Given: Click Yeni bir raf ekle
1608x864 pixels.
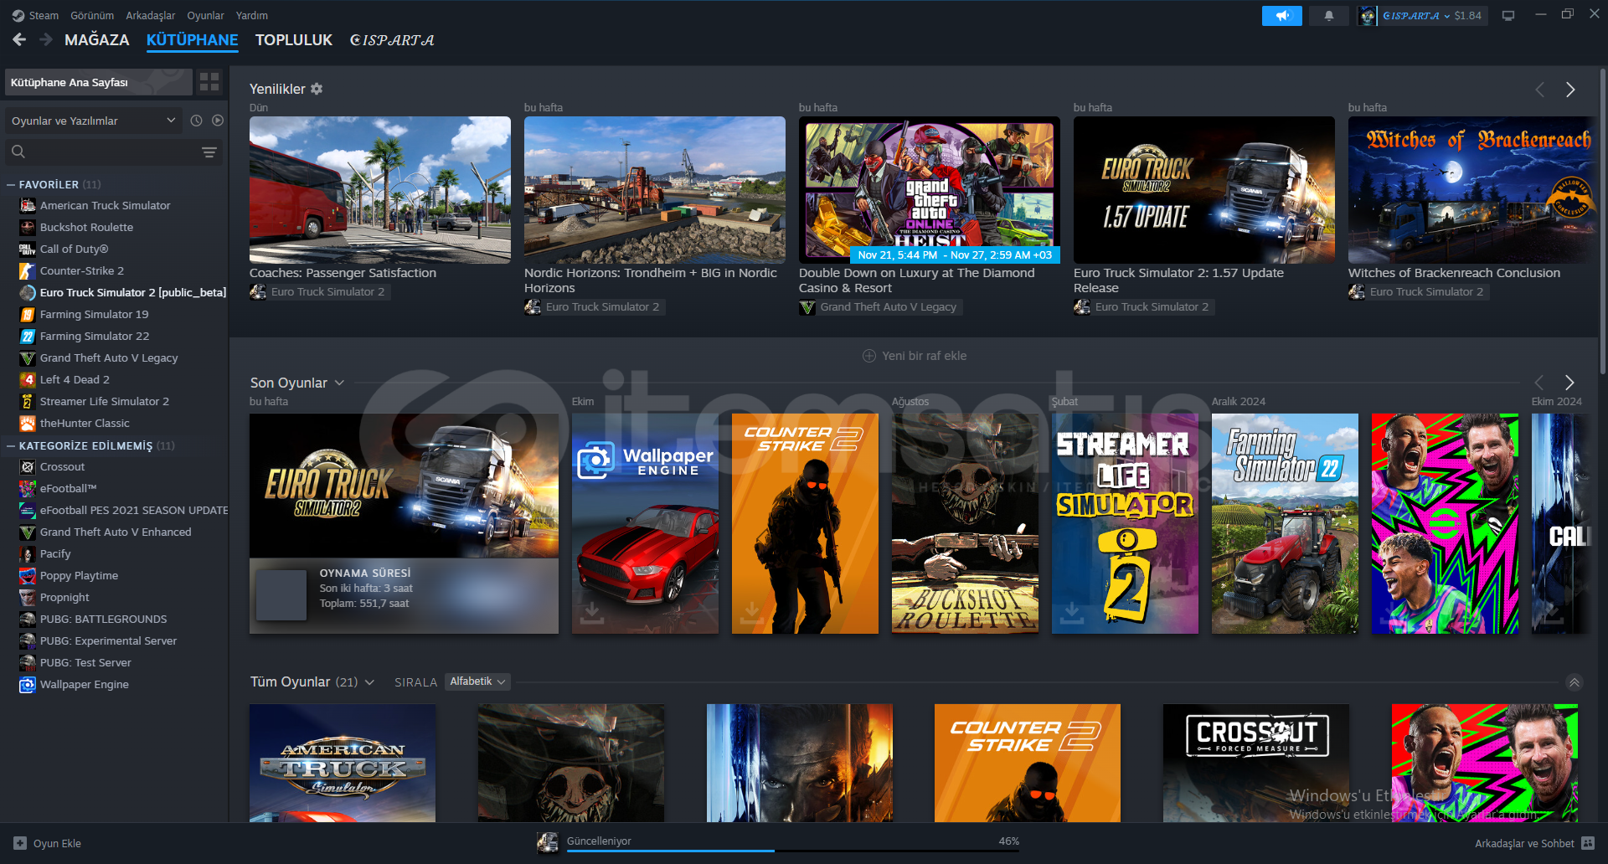Looking at the screenshot, I should (x=915, y=356).
